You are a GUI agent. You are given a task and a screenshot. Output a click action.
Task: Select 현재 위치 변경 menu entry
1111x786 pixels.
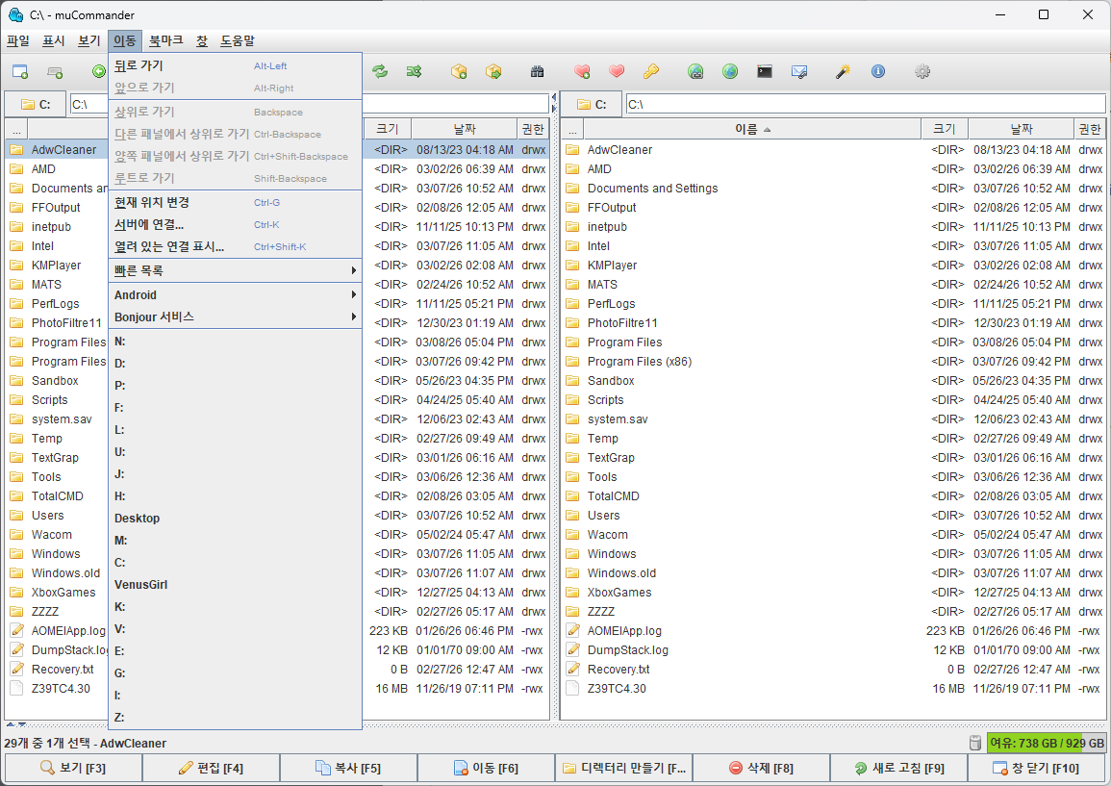coord(236,202)
